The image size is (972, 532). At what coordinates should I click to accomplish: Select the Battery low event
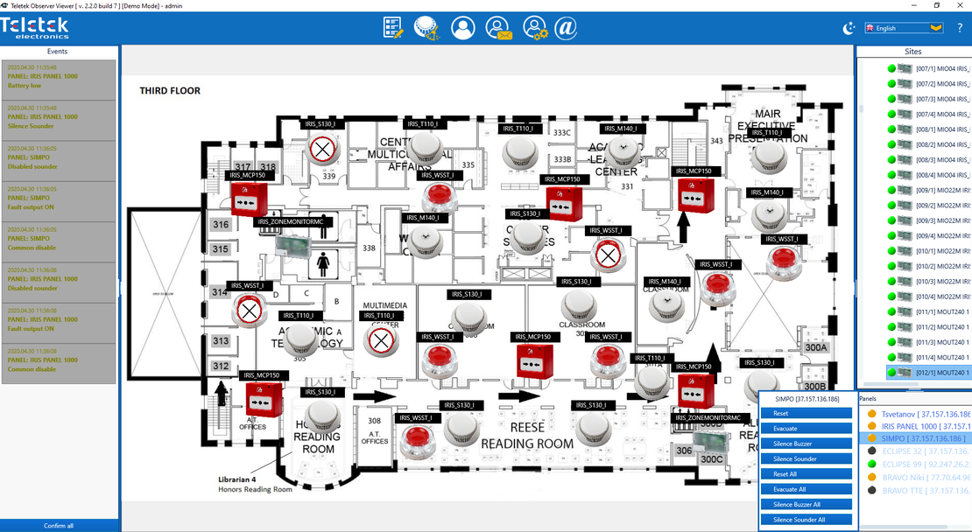coord(59,80)
